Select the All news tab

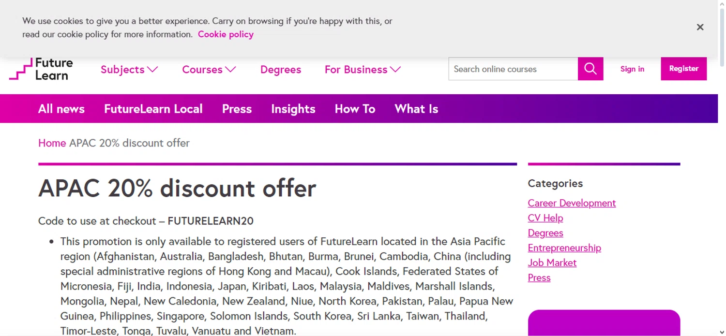point(61,109)
